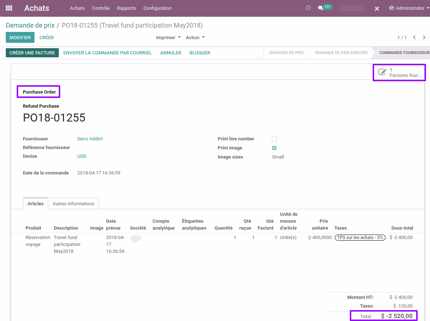Switch to Autres informations tab

73,203
